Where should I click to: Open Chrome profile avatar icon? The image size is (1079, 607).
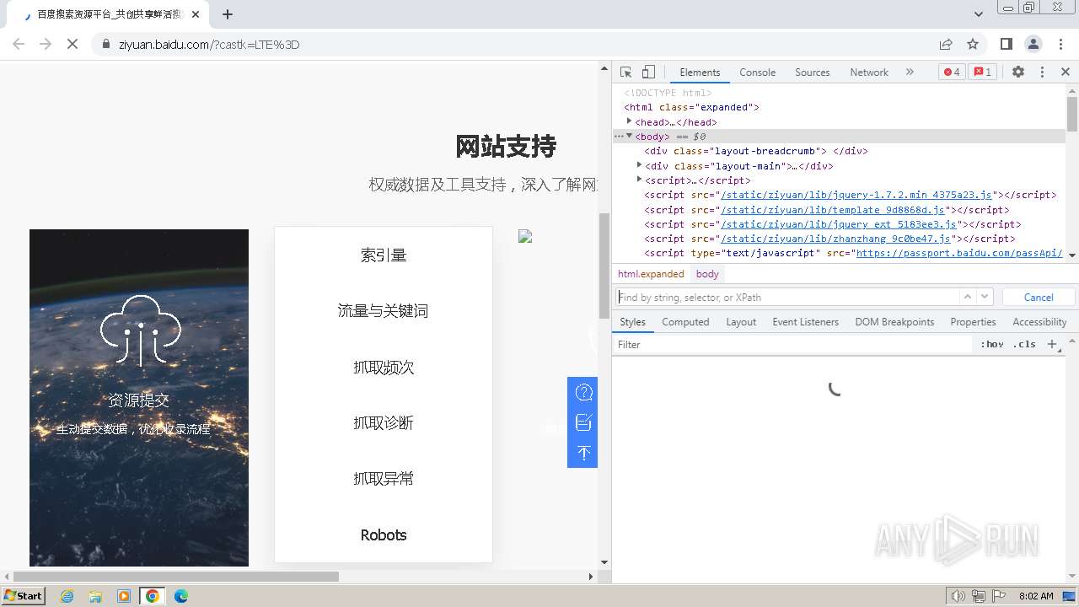point(1033,44)
